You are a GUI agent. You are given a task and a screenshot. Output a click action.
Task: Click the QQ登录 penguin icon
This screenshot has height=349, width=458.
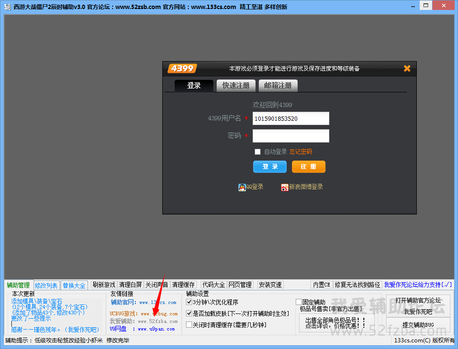click(x=242, y=188)
